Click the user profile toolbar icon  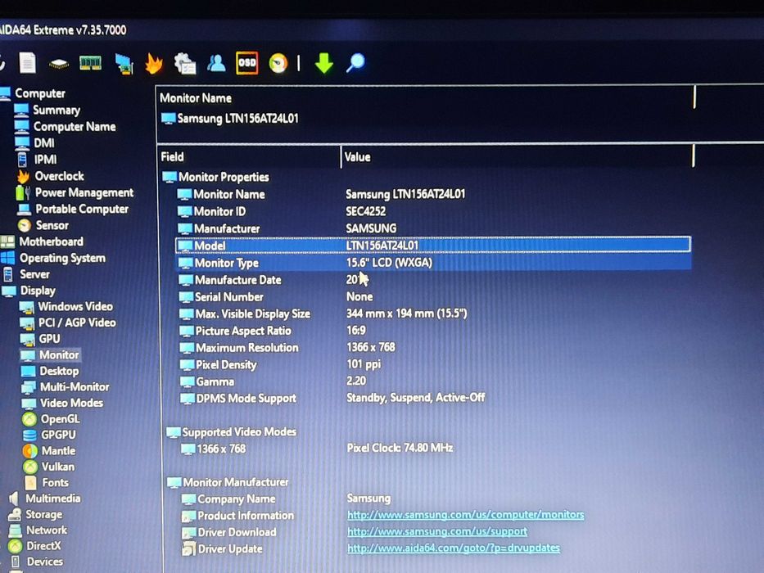(x=216, y=63)
